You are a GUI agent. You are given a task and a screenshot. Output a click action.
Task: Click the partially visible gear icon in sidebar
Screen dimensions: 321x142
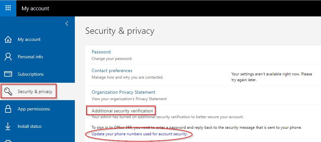pyautogui.click(x=8, y=141)
